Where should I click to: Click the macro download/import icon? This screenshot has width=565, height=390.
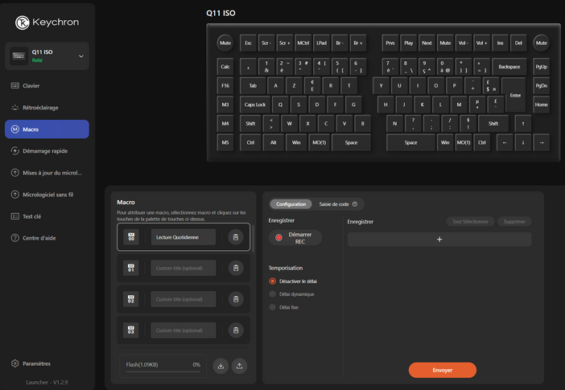(221, 366)
